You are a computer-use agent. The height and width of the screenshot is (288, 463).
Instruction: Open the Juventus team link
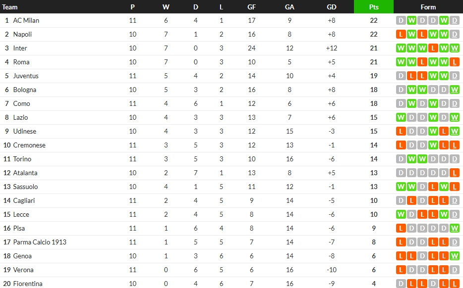click(25, 76)
